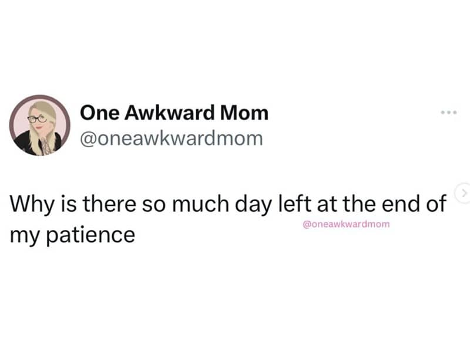Click the glasses on the avatar illustration

36,119
